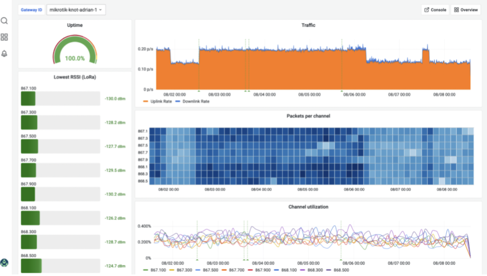
Task: Open the Overview dashboard button
Action: [x=469, y=10]
